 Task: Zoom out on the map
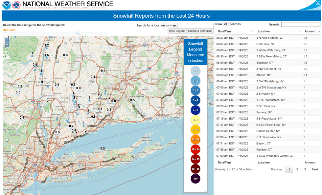coord(7,45)
